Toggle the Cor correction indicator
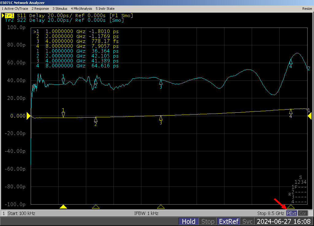The height and width of the screenshot is (226, 314). tap(303, 213)
